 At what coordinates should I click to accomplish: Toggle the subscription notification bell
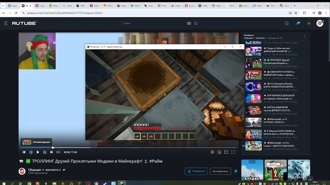(x=236, y=171)
